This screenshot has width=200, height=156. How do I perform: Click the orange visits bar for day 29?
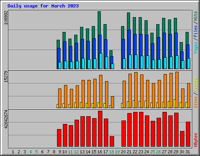click(x=177, y=90)
